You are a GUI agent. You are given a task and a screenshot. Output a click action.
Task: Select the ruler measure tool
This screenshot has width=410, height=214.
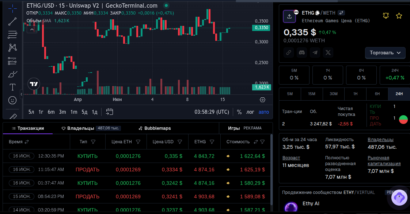tap(12, 116)
